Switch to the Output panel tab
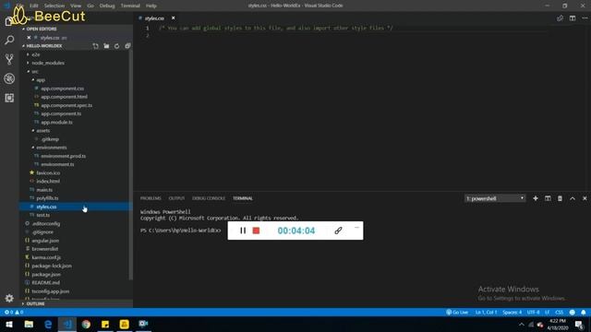Image resolution: width=591 pixels, height=332 pixels. click(176, 198)
